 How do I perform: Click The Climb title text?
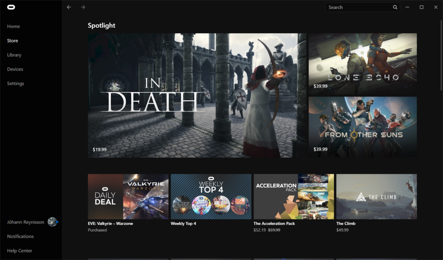[346, 224]
